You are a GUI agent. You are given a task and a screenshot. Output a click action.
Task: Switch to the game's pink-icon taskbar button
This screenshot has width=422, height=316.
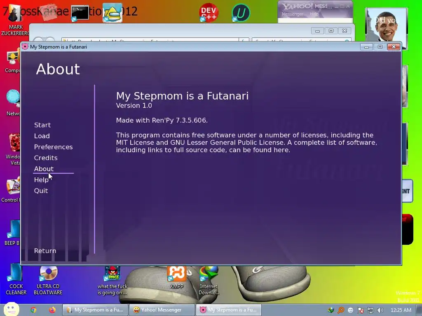[228, 310]
